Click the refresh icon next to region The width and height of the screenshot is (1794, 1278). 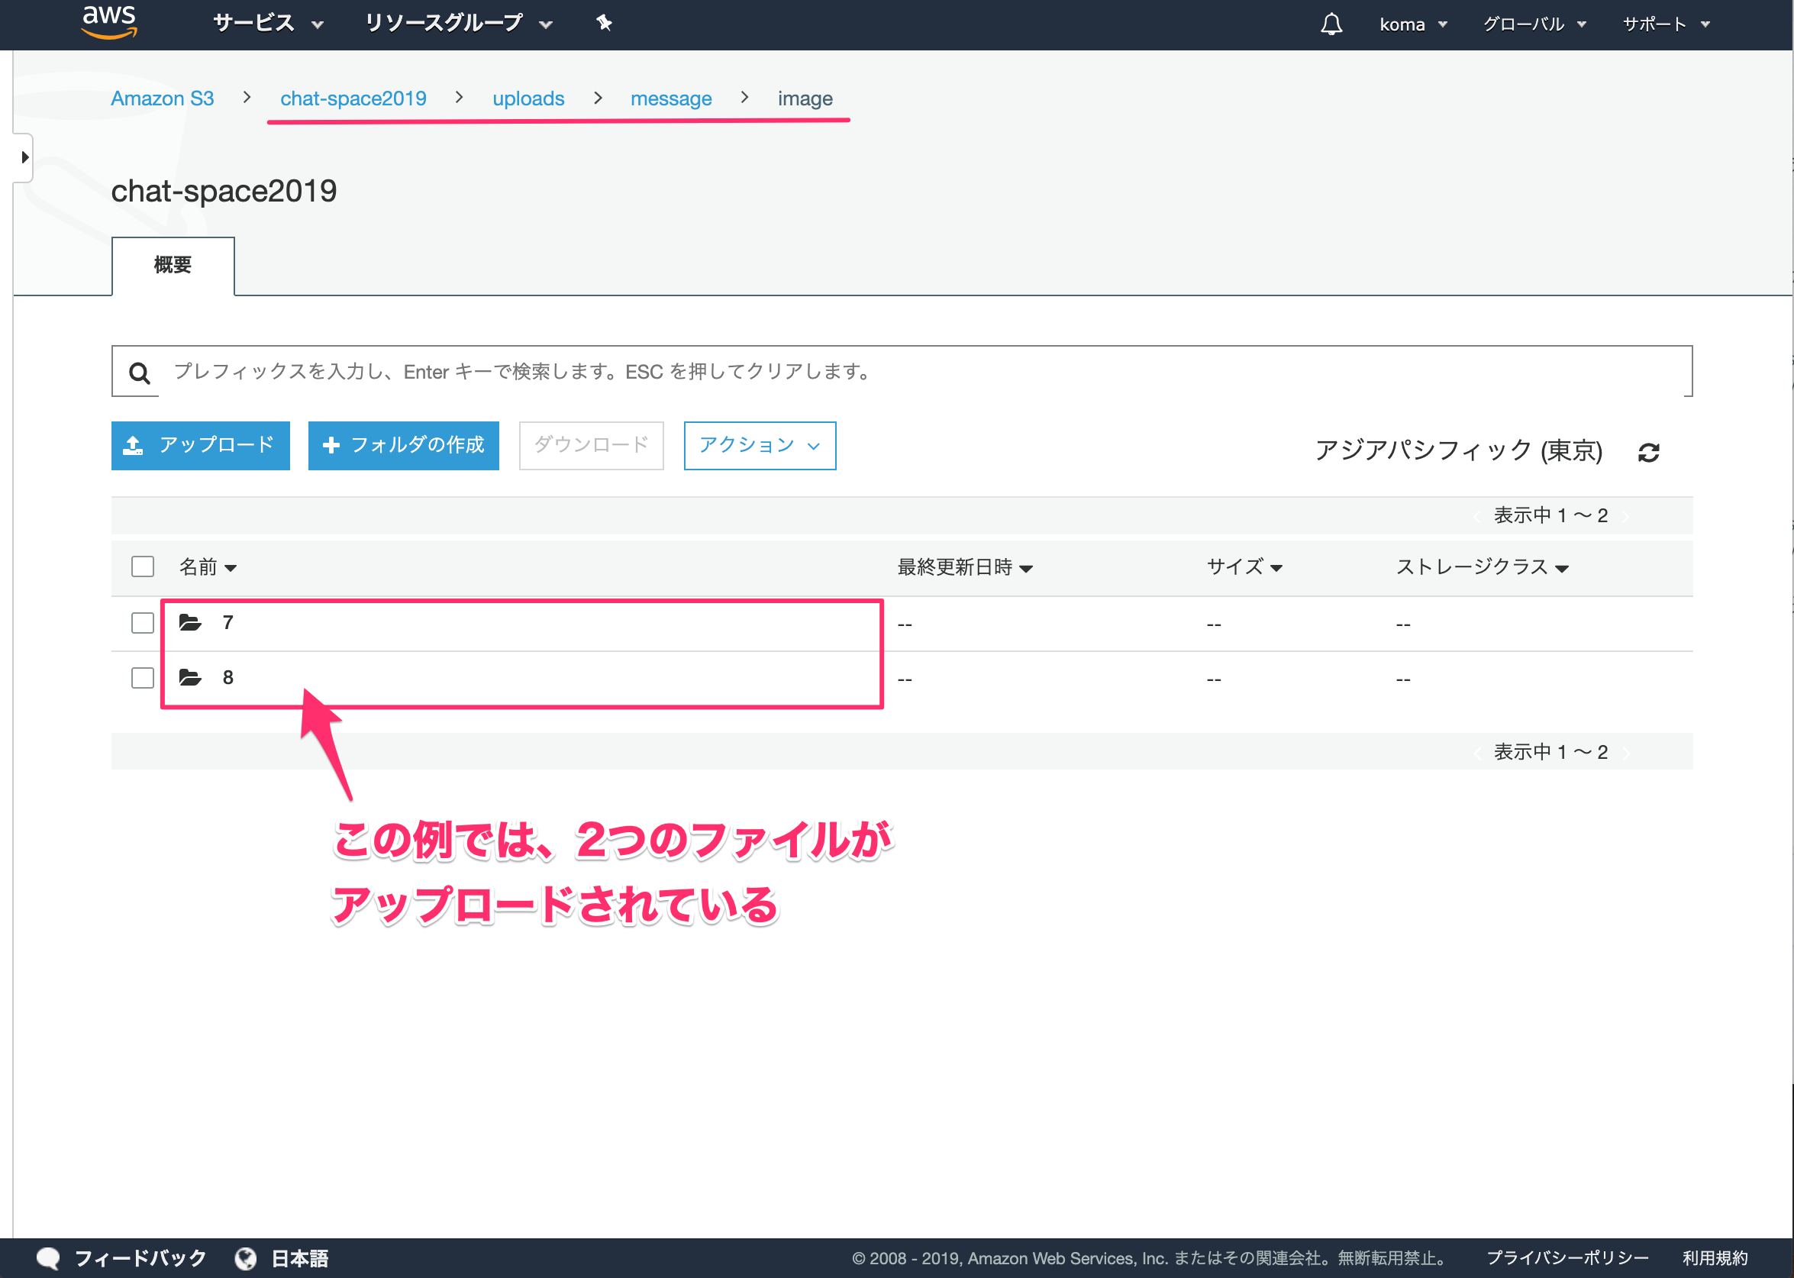(x=1648, y=453)
